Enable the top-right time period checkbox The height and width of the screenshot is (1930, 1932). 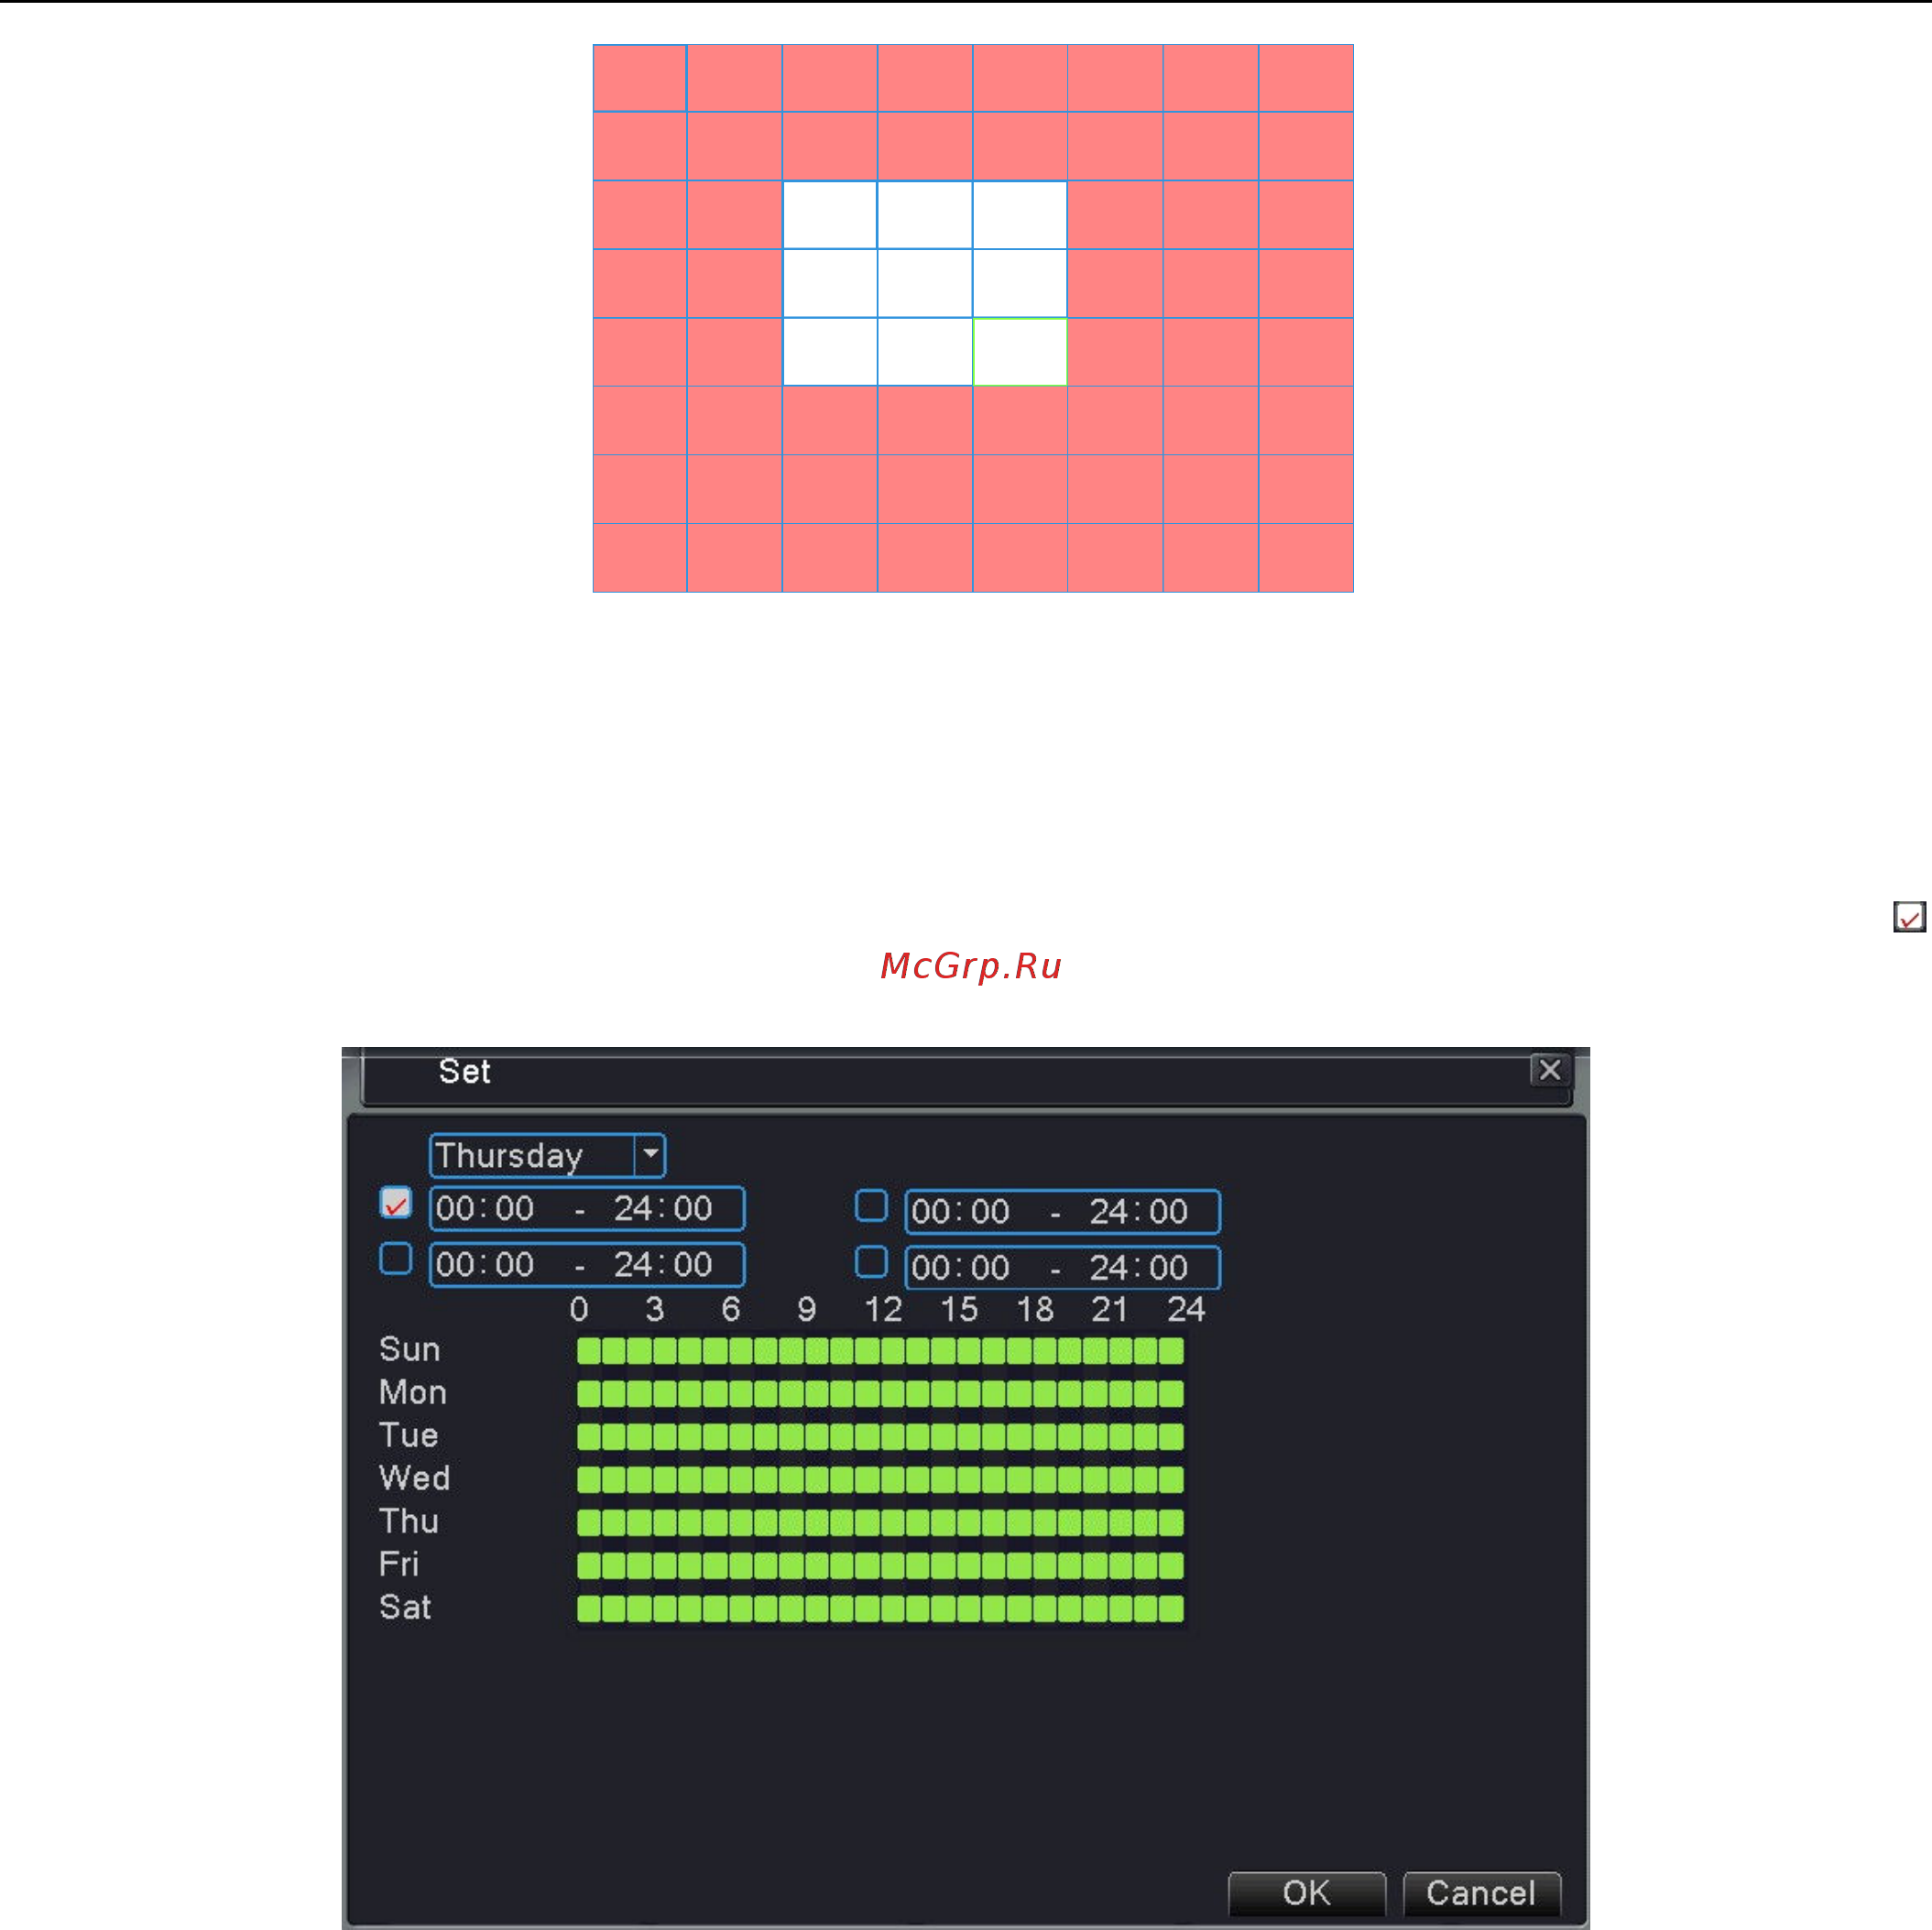(871, 1205)
